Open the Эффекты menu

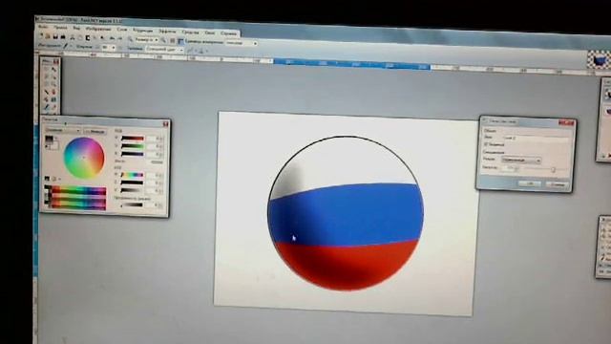pos(167,32)
